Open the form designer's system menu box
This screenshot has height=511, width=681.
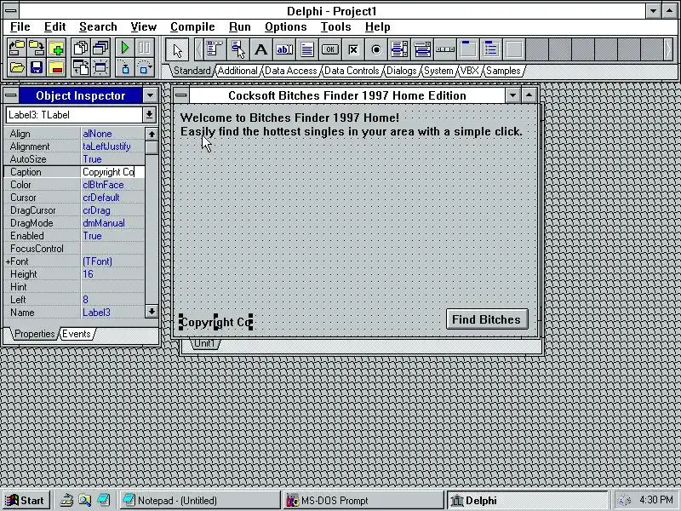click(181, 95)
